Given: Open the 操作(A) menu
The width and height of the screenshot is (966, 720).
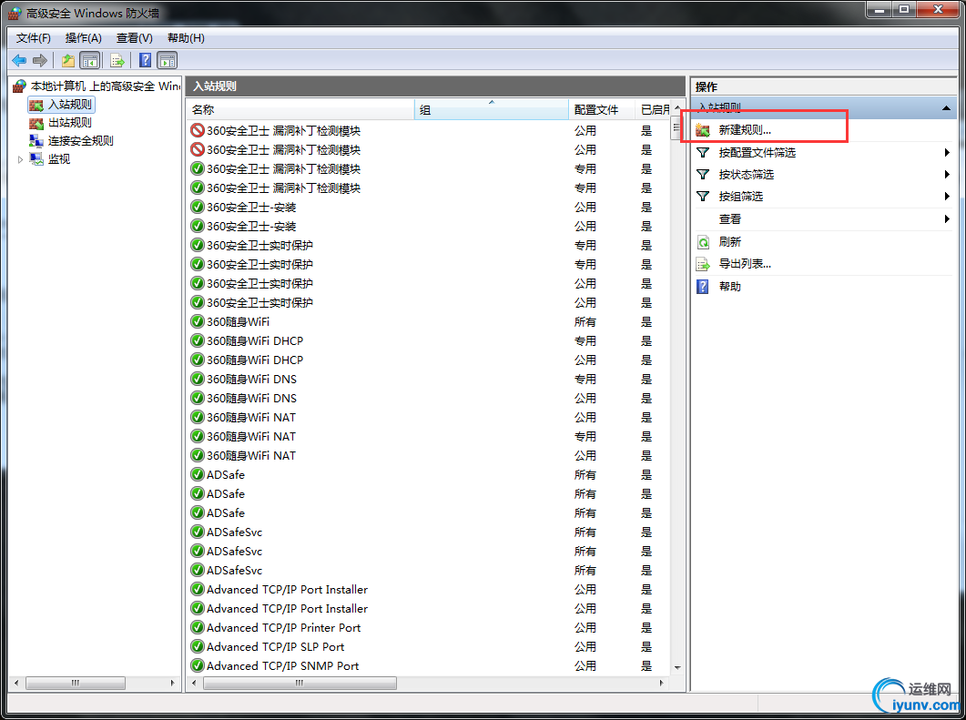Looking at the screenshot, I should 83,38.
